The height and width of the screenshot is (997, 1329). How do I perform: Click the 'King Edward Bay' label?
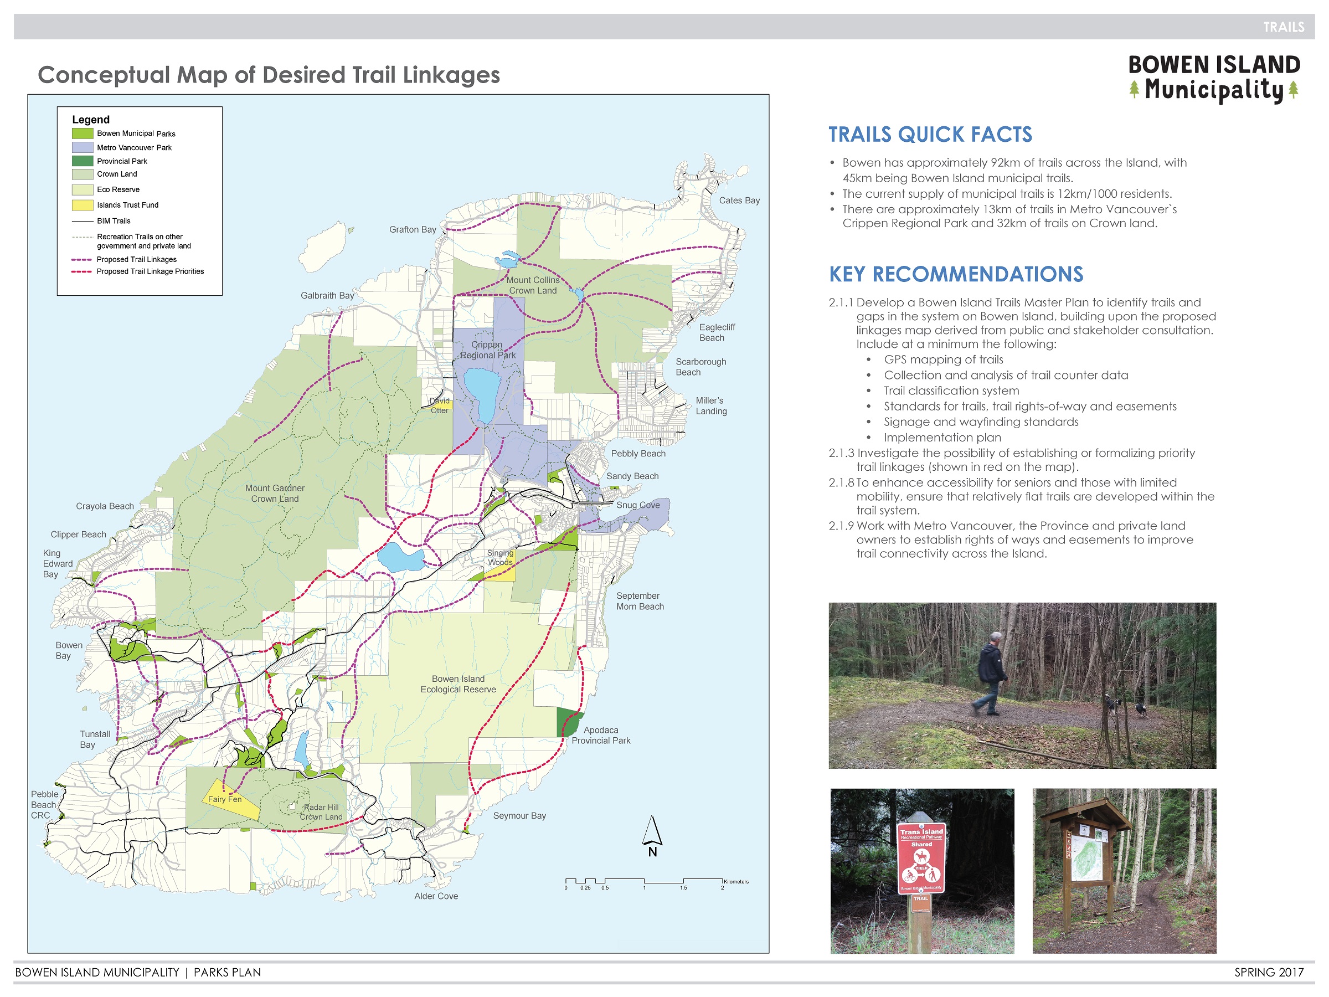coord(58,564)
